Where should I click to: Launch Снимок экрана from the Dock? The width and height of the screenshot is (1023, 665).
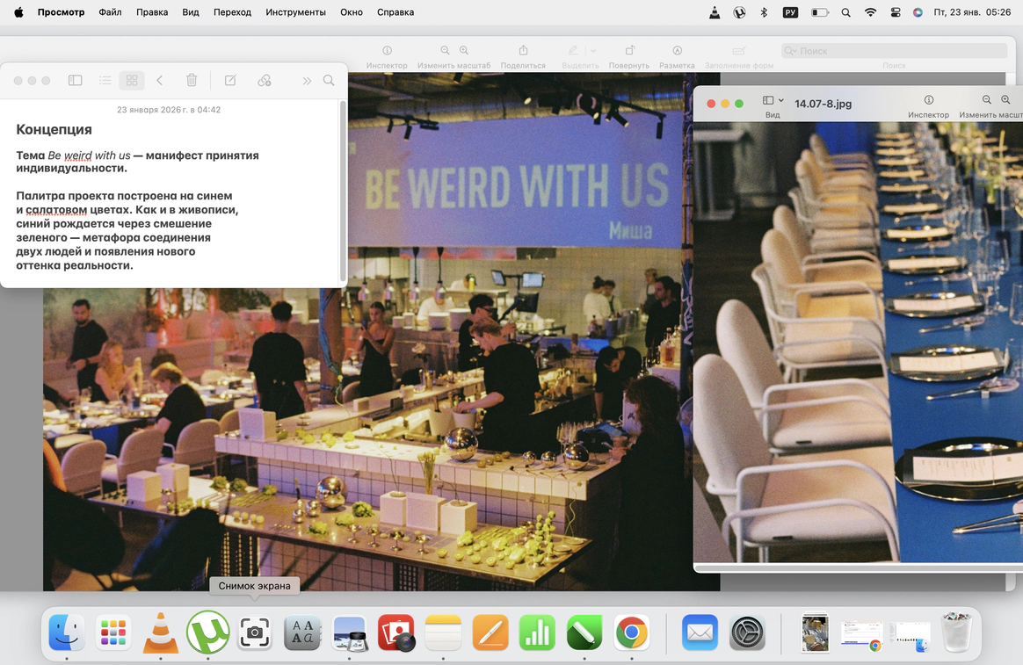pyautogui.click(x=255, y=632)
